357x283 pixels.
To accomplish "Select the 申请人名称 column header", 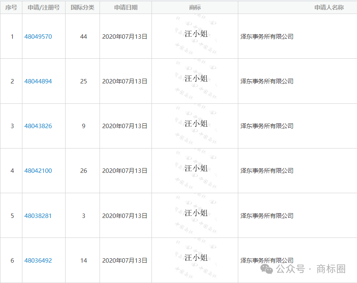I will click(x=329, y=8).
